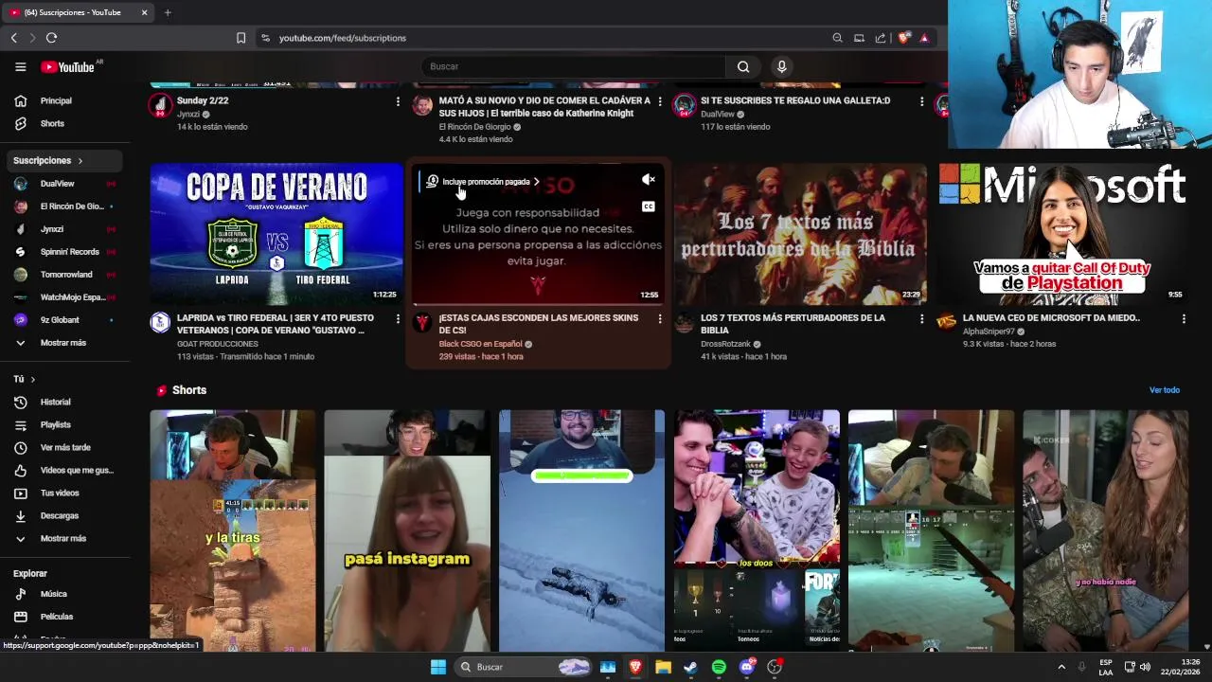The image size is (1212, 682).
Task: Open the Windows Start menu
Action: 438,667
